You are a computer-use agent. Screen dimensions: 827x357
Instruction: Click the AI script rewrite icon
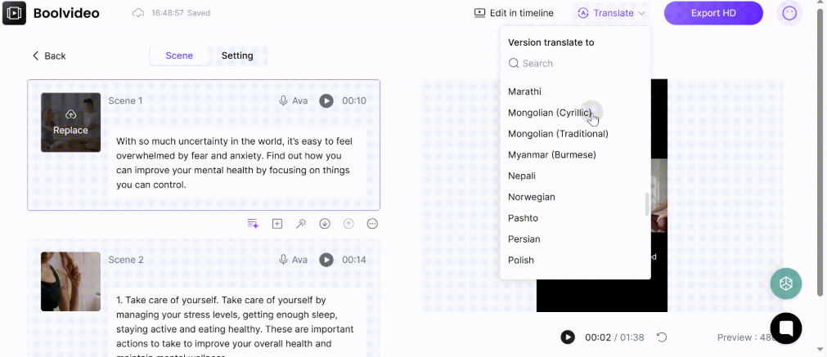click(253, 224)
